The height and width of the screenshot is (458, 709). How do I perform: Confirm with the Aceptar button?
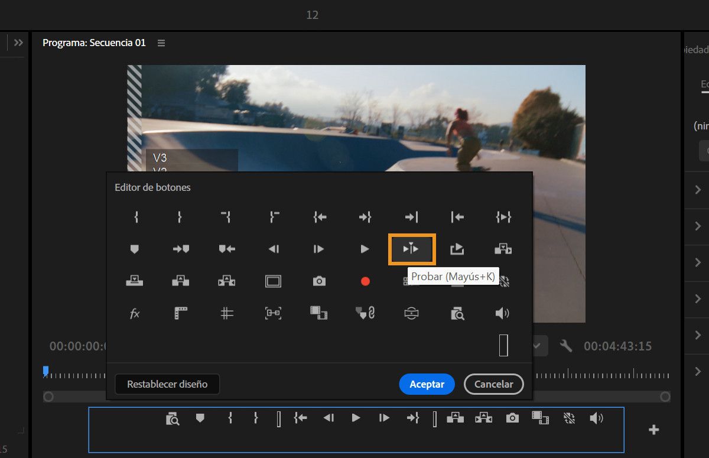click(427, 384)
